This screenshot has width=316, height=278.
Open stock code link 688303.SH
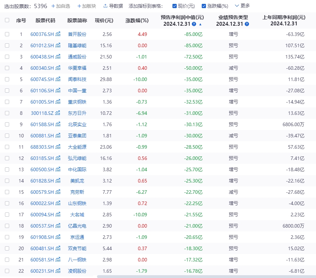point(42,147)
